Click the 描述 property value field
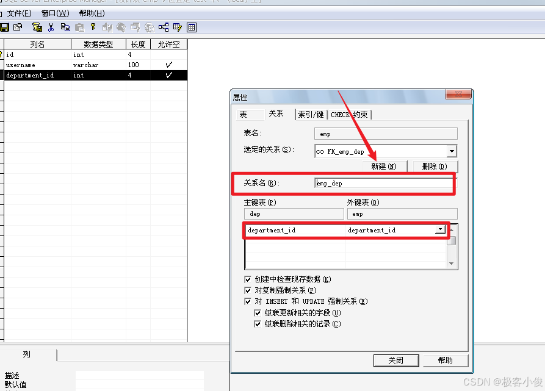The width and height of the screenshot is (545, 391). tap(140, 375)
